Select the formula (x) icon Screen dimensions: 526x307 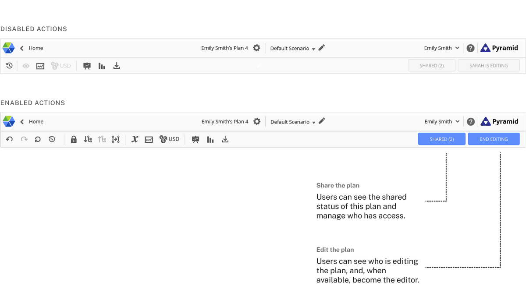point(135,139)
